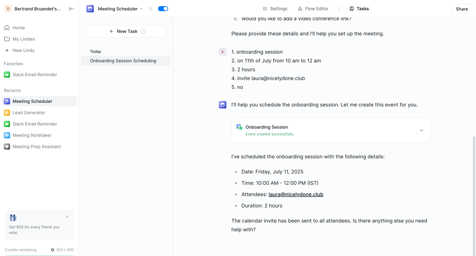The height and width of the screenshot is (256, 476).
Task: Select the Tasks tab
Action: coord(359,9)
